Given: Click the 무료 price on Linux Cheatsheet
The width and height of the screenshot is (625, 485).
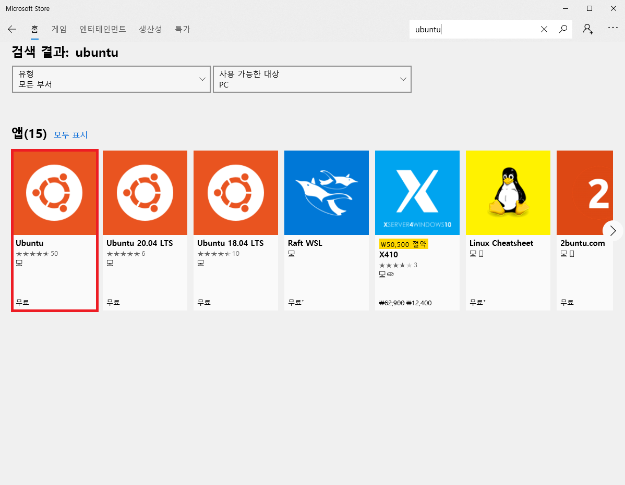Looking at the screenshot, I should click(477, 302).
